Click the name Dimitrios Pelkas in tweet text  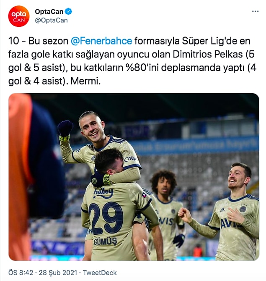pos(208,55)
